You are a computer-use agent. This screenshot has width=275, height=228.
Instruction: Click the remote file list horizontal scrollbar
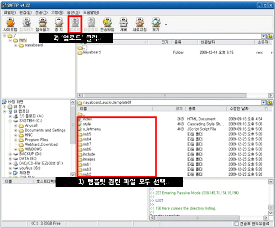pyautogui.click(x=175, y=95)
